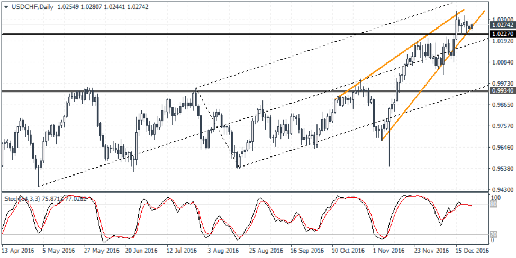This screenshot has width=516, height=258.
Task: Select the black 1.02270 price level tag
Action: pos(502,34)
